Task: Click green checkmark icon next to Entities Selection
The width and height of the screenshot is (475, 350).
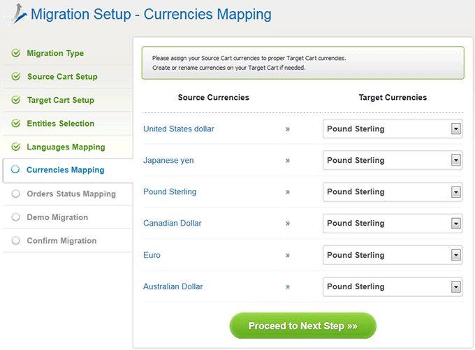Action: click(x=16, y=124)
